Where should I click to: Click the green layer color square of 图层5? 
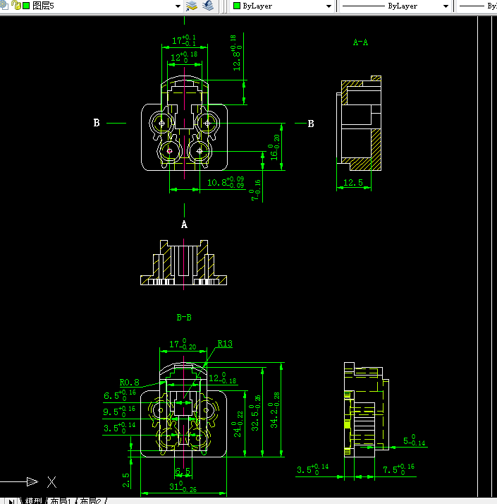(26, 6)
